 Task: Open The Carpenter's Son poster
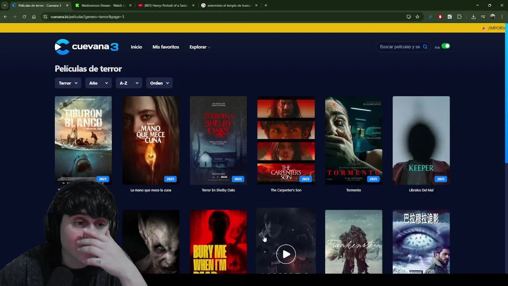286,140
